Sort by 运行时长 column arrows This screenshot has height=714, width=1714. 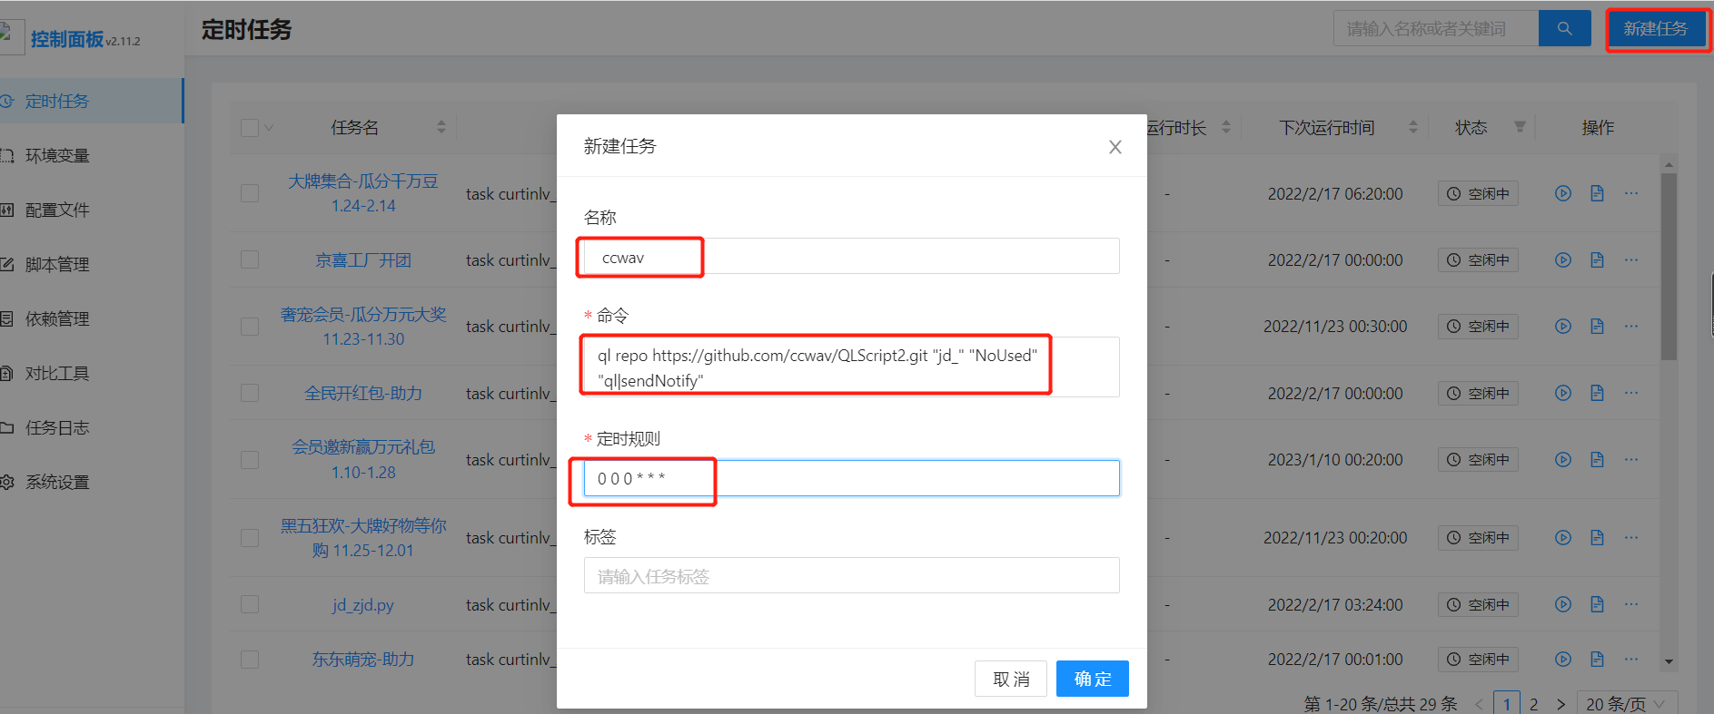[1226, 127]
